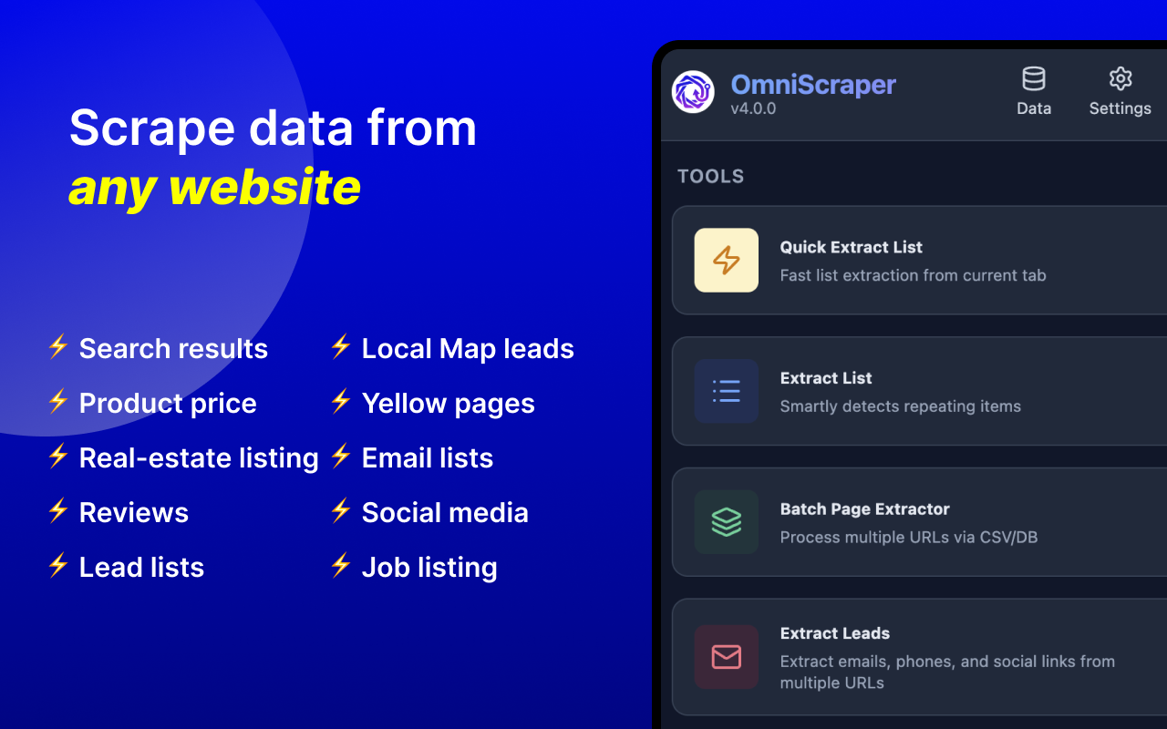
Task: Click the TOOLS section heading
Action: coord(711,177)
